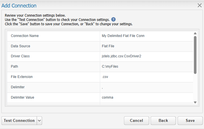Cancel the connection setup
Viewport: 204px width, 129px height.
(x=136, y=121)
